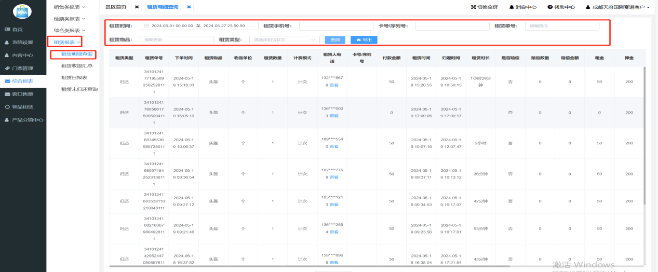The height and width of the screenshot is (272, 658).
Task: Collapse the 租赁报表 menu group
Action: pyautogui.click(x=67, y=42)
